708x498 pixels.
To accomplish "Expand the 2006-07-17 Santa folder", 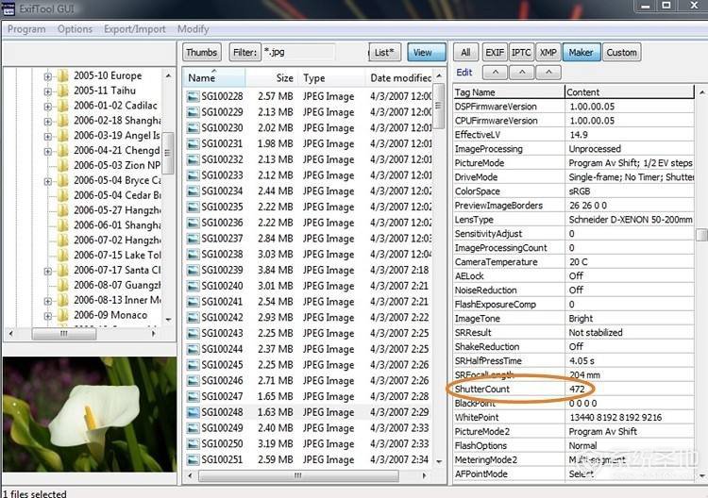I will pos(47,271).
